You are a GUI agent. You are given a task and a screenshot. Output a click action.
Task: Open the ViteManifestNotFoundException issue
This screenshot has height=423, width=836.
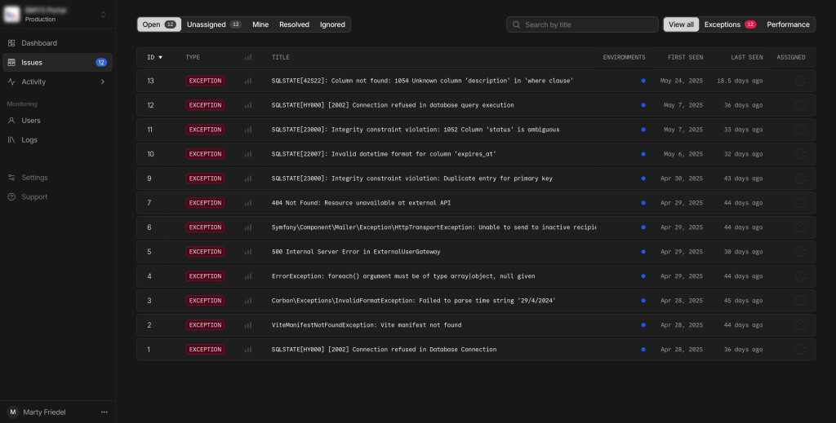coord(367,326)
